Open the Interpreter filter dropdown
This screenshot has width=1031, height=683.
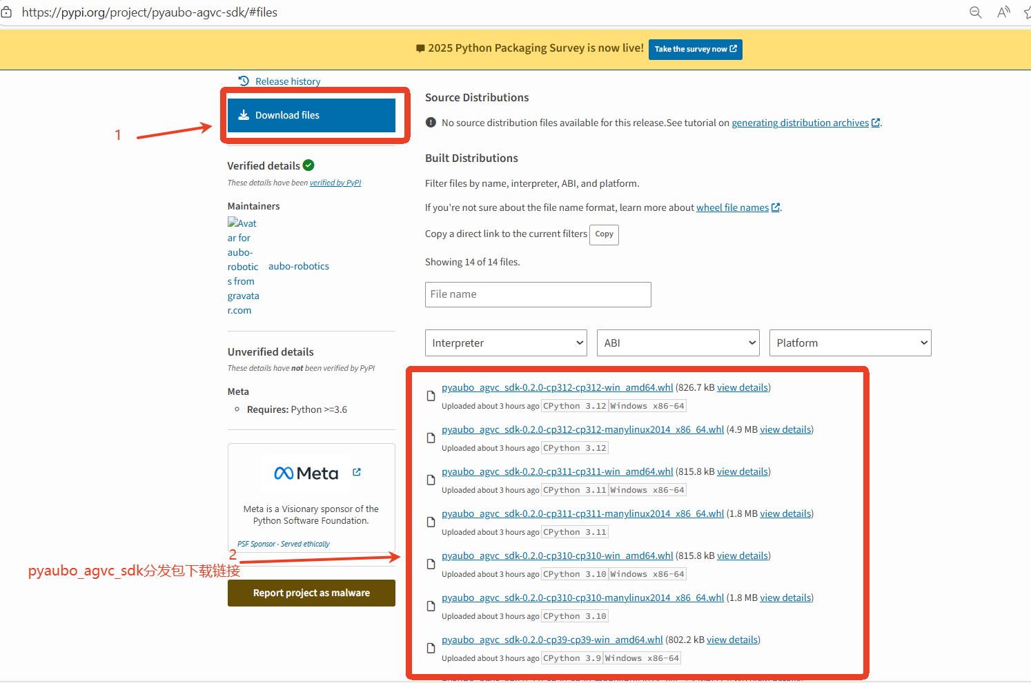point(506,343)
